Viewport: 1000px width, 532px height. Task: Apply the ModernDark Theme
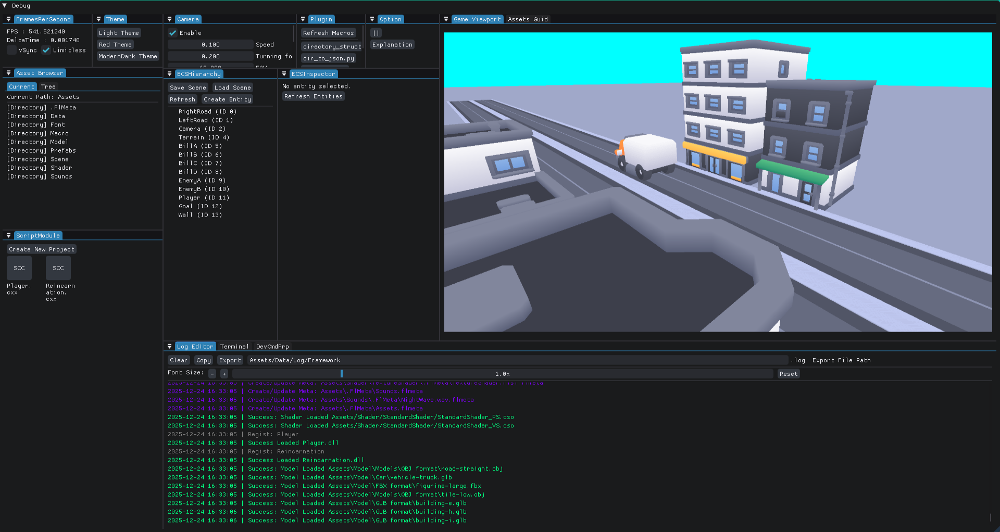coord(128,56)
